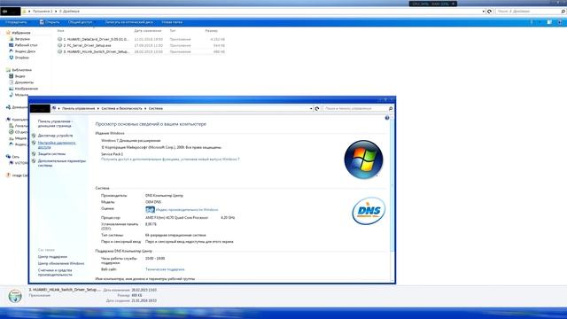The image size is (567, 319).
Task: Open Счетчики и средства производительности link
Action: [x=55, y=272]
